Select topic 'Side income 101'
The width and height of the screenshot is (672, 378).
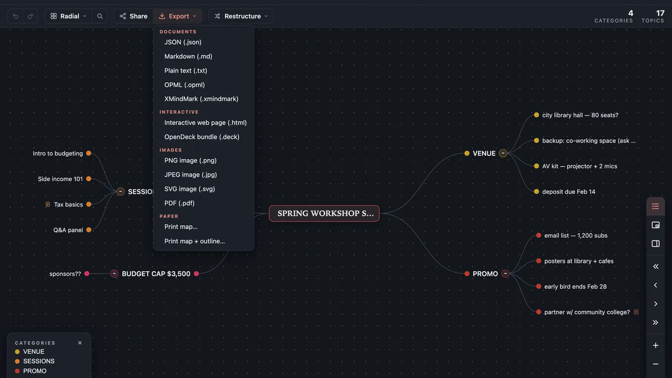[60, 179]
